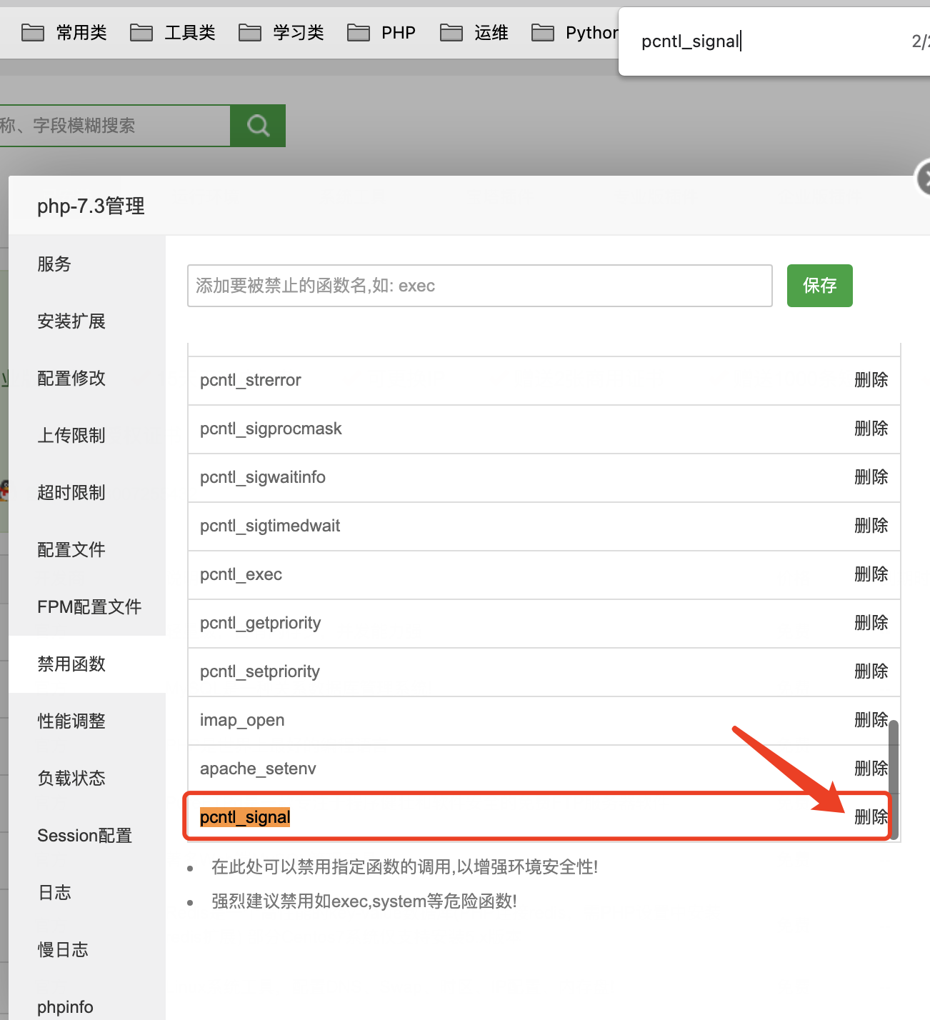Click the green 保存 button

tap(820, 286)
